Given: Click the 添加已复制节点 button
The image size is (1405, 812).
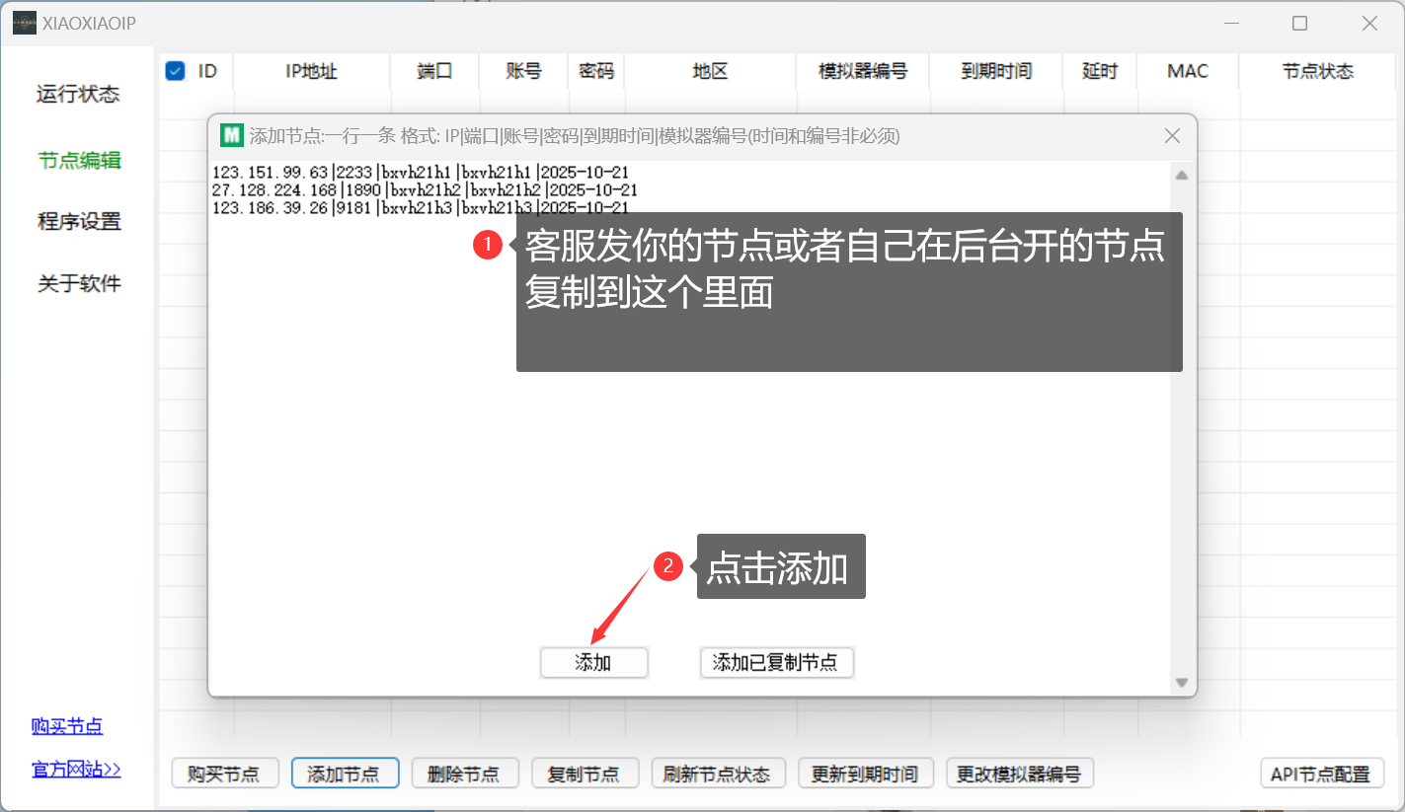Looking at the screenshot, I should pyautogui.click(x=776, y=663).
